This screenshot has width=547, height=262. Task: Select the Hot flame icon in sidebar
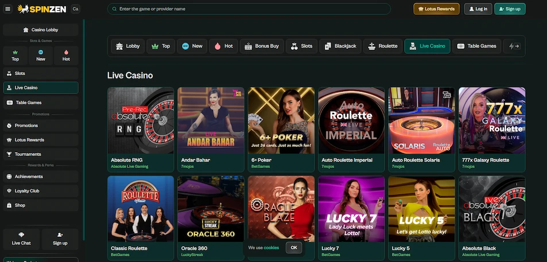(66, 52)
